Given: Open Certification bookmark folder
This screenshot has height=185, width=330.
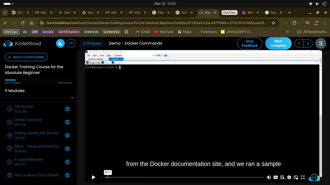Looking at the screenshot, I should coord(69,32).
